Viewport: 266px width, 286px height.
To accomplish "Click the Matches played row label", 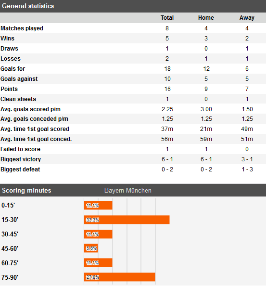I will [22, 28].
